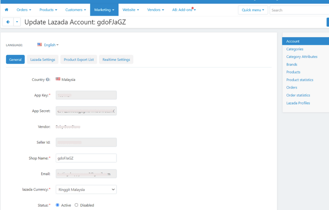Open Order statistics in the sidebar
329x210 pixels.
298,95
